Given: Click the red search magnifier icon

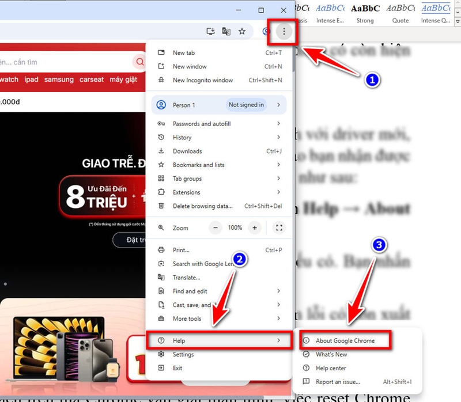Looking at the screenshot, I should pos(139,62).
